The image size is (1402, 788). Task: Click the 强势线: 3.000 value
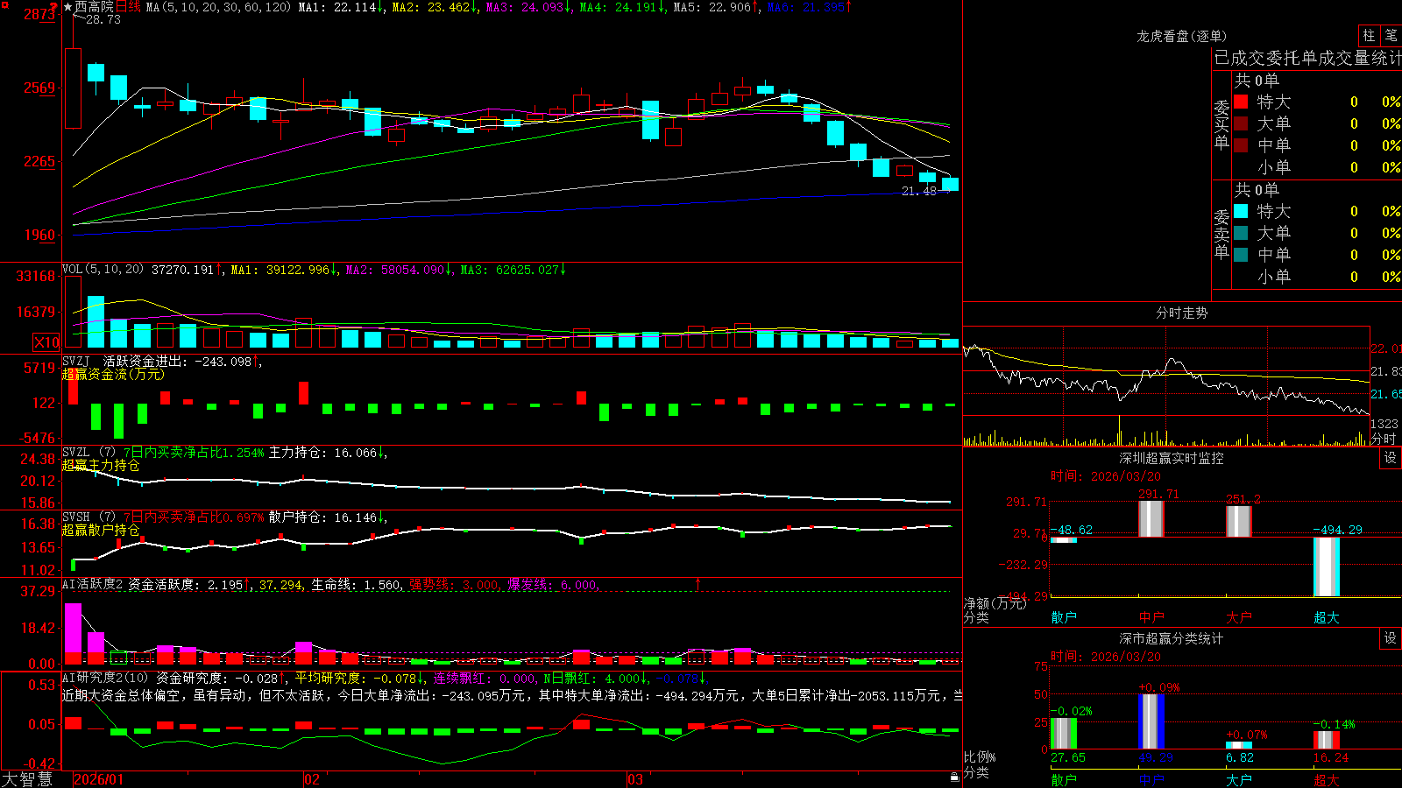coord(454,585)
